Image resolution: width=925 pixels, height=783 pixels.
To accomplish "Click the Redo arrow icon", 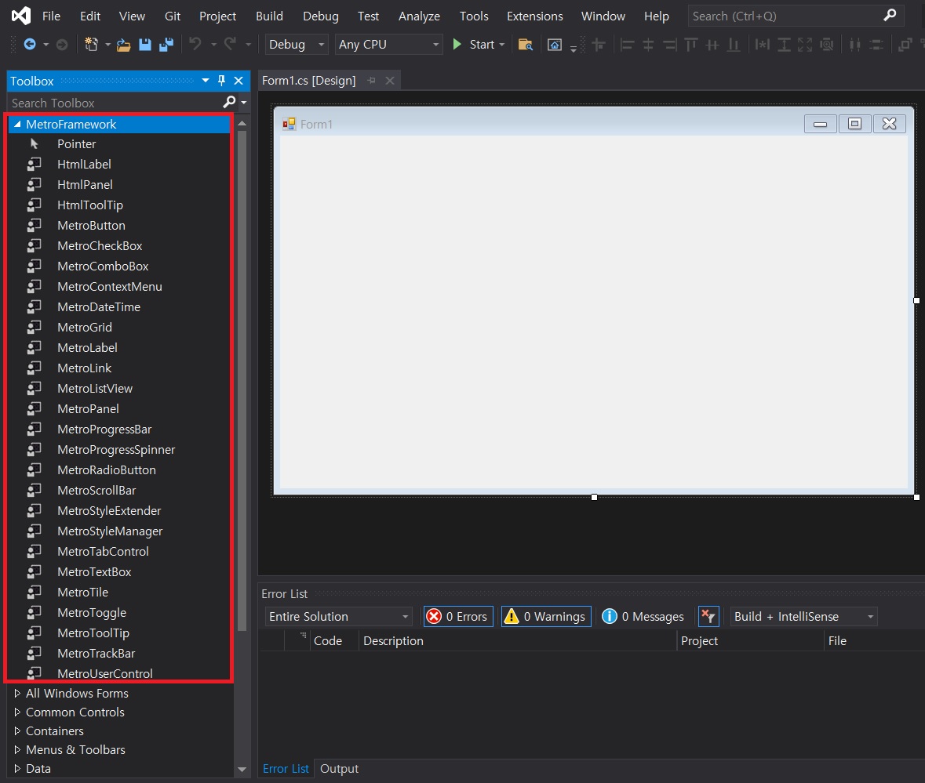I will [230, 44].
